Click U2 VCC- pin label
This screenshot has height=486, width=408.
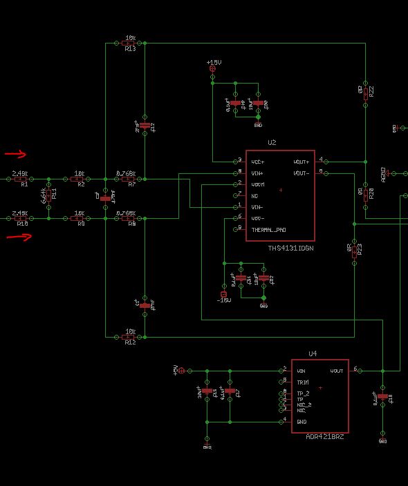click(258, 219)
